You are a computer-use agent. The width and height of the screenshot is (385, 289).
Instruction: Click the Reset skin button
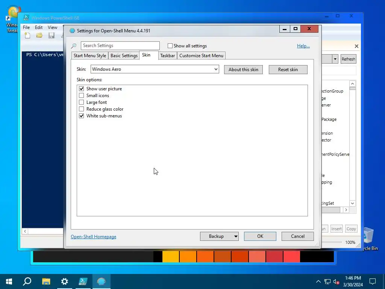288,70
